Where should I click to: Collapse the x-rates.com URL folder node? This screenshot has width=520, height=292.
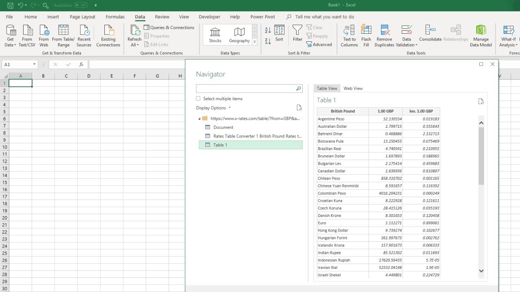click(199, 119)
